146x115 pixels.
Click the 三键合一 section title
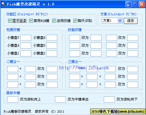pyautogui.click(x=75, y=62)
